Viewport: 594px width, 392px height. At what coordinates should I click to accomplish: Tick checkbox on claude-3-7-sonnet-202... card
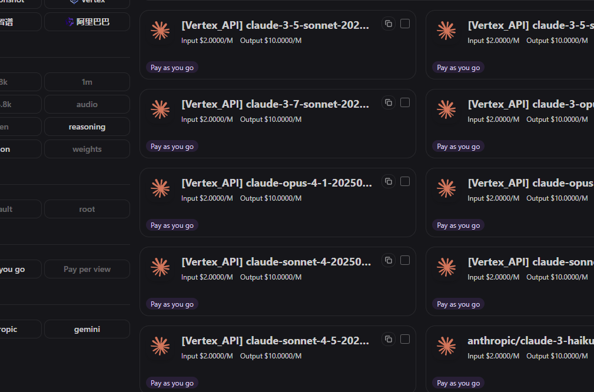pos(405,102)
